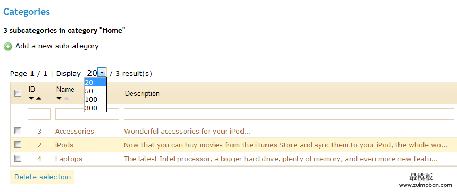Open the Laptops category row
The image size is (457, 192).
[69, 159]
